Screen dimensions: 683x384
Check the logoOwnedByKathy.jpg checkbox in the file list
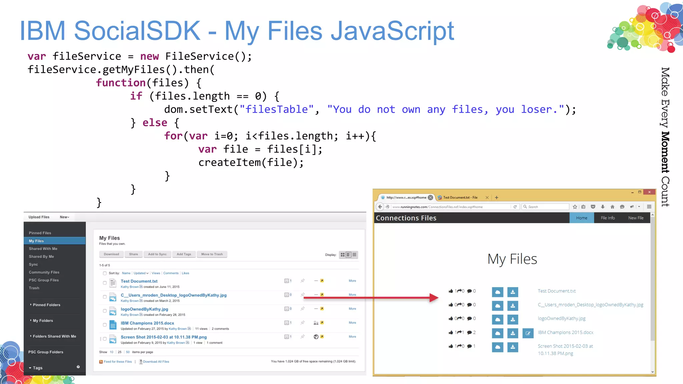105,311
